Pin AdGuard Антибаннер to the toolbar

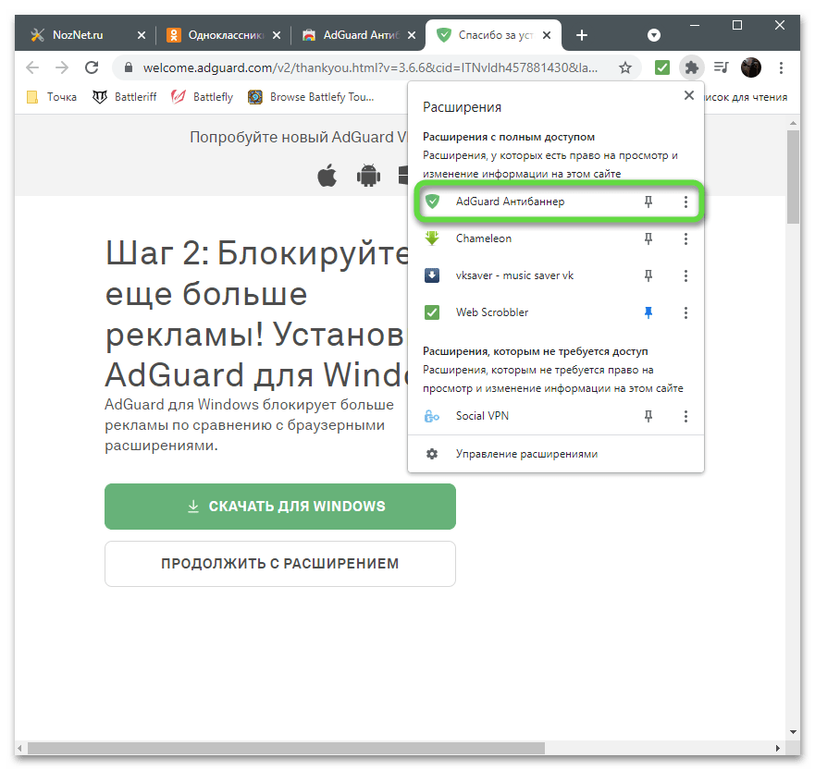click(x=648, y=202)
